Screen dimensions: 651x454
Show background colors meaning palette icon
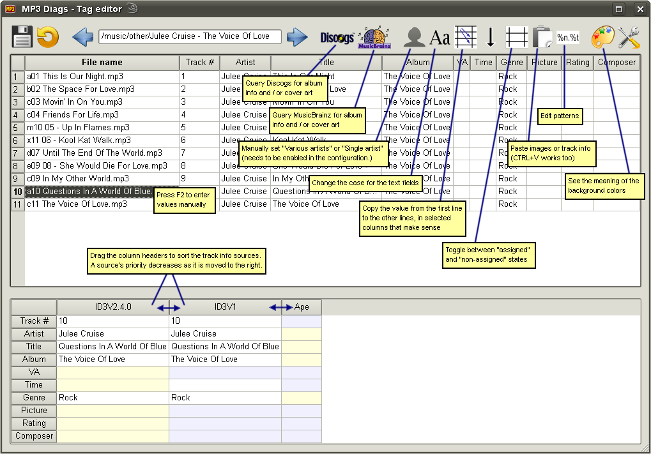tap(602, 38)
